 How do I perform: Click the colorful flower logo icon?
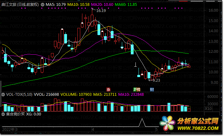click(x=168, y=123)
